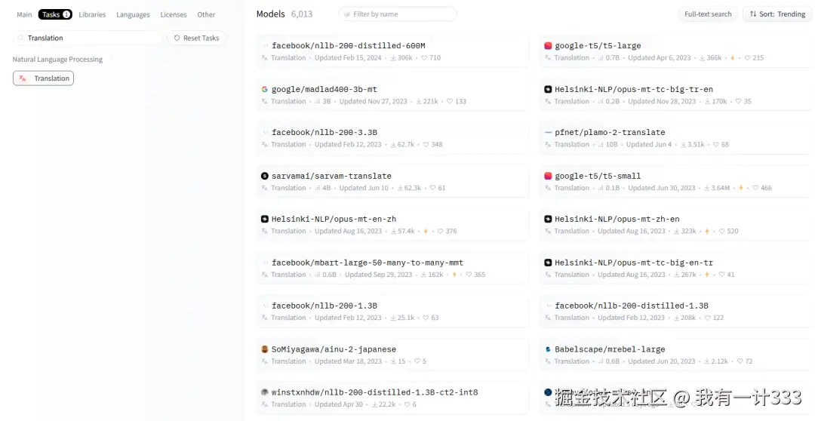Click Helsinki-NLP avatar on opus-mt-zh-en
Image resolution: width=815 pixels, height=421 pixels.
click(x=548, y=220)
